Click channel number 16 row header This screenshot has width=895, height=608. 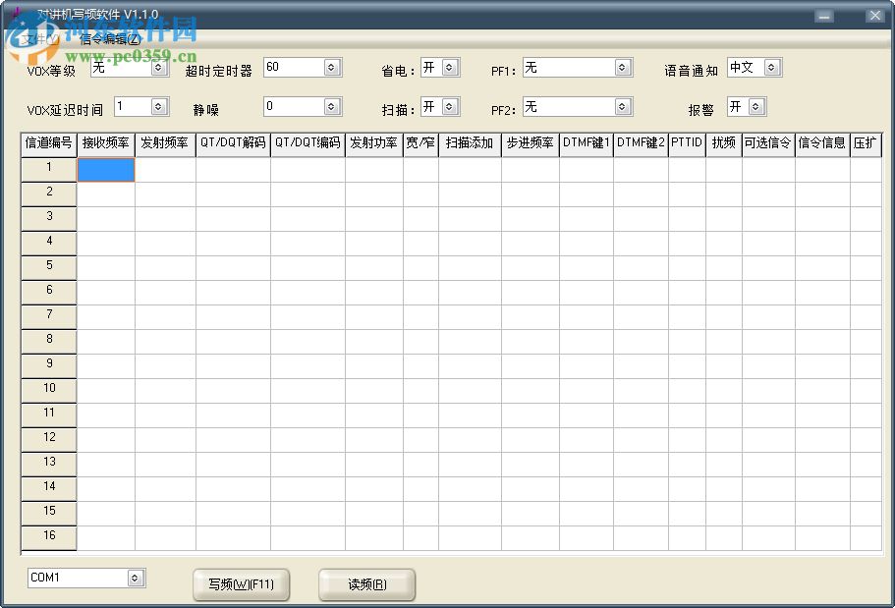(48, 536)
